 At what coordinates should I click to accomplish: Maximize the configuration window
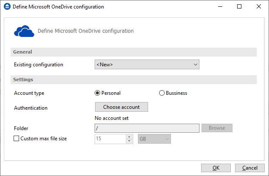239,6
